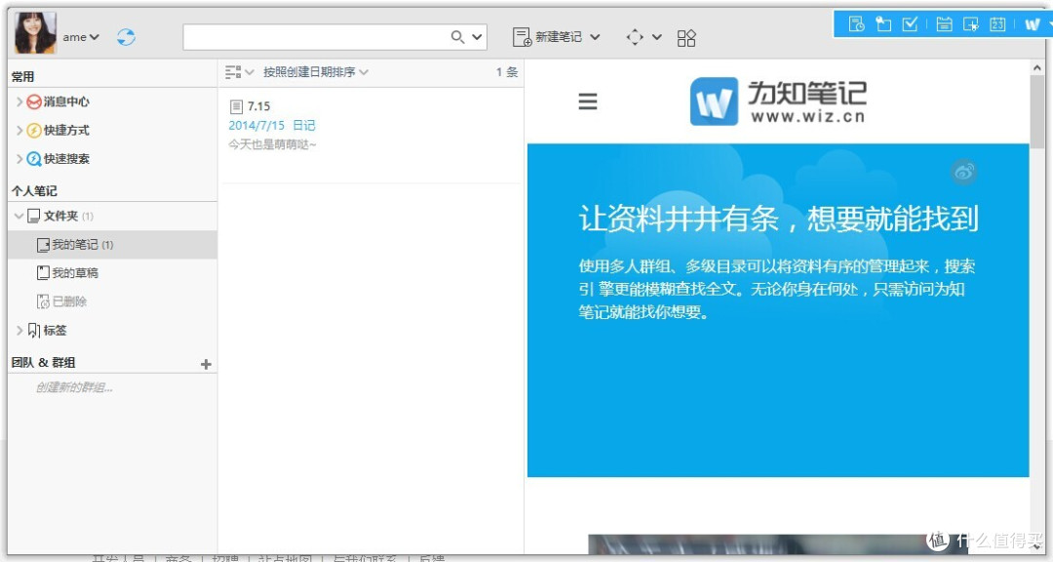The width and height of the screenshot is (1053, 562).
Task: Click the 消息中心 message center icon
Action: (x=33, y=101)
